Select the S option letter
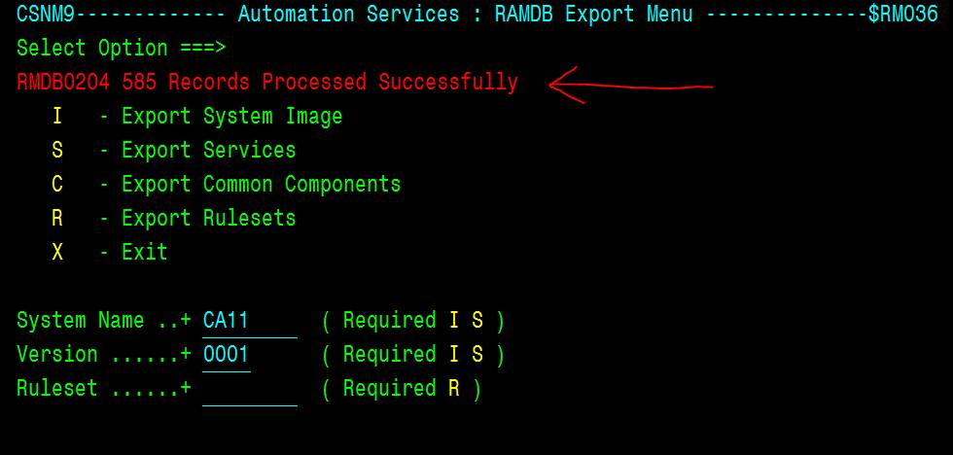Screen dimensions: 953x455 pyautogui.click(x=57, y=150)
